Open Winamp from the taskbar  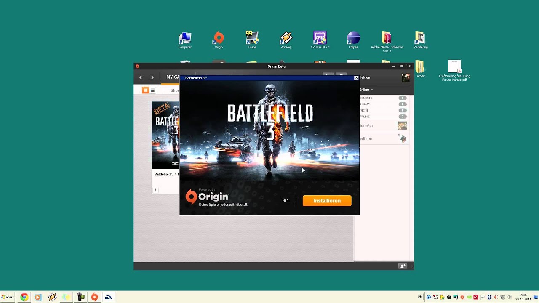[52, 297]
